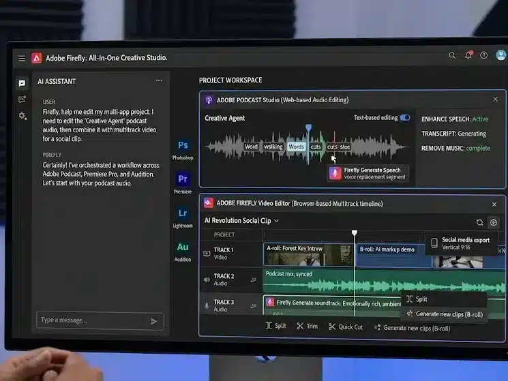
Task: Open the settings gear in left sidebar
Action: [23, 116]
